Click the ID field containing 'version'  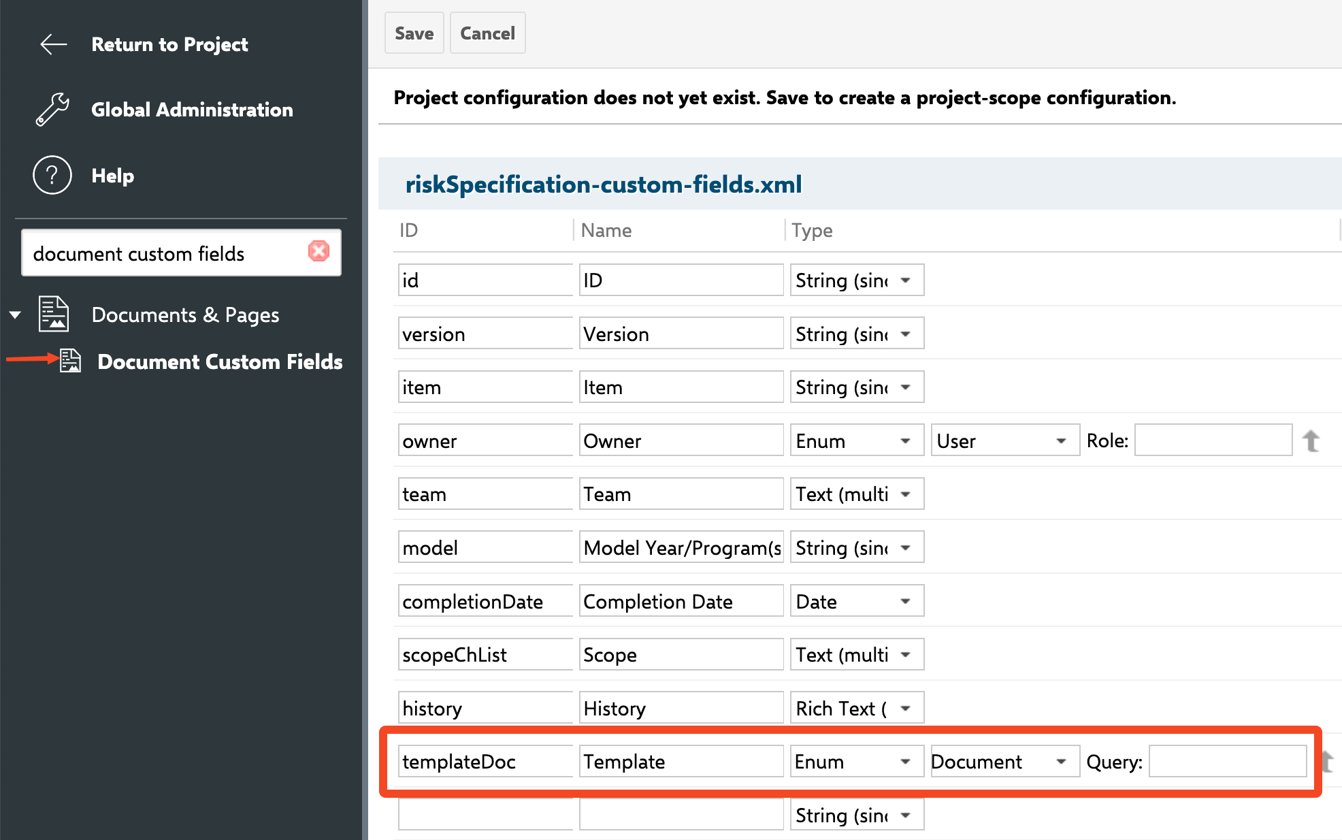[x=485, y=334]
